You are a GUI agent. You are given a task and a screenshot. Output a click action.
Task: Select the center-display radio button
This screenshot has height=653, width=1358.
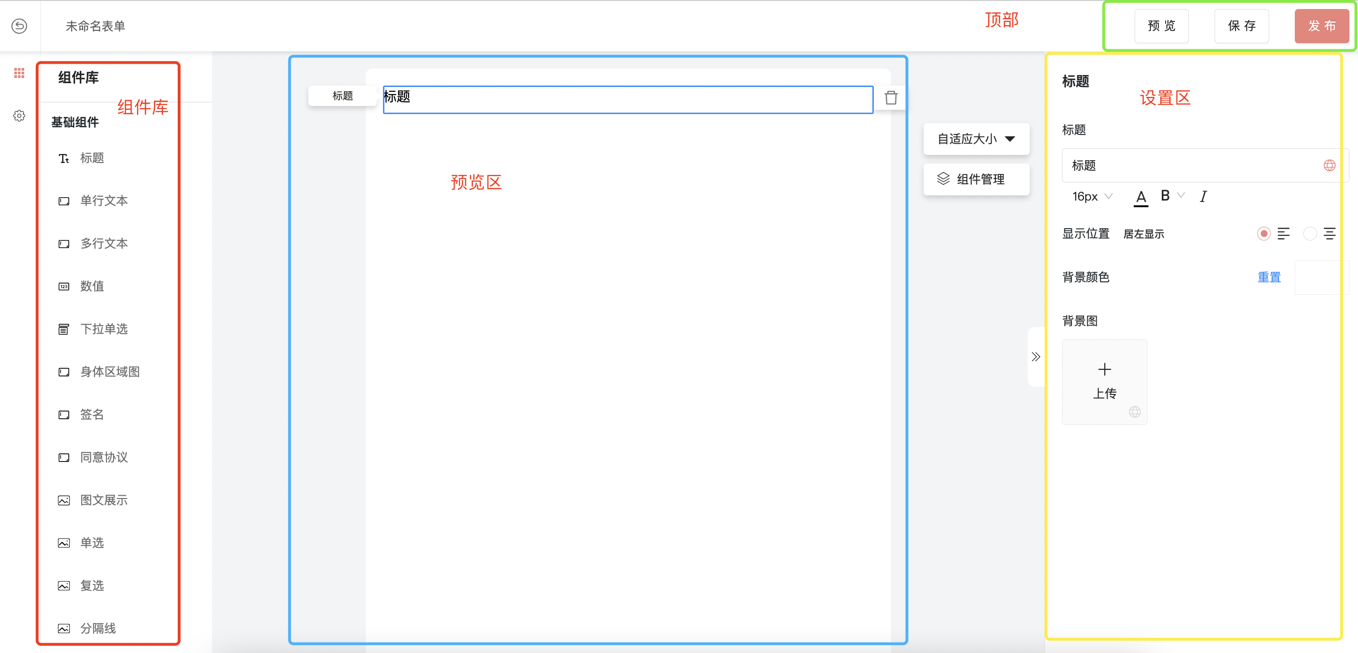point(1310,234)
